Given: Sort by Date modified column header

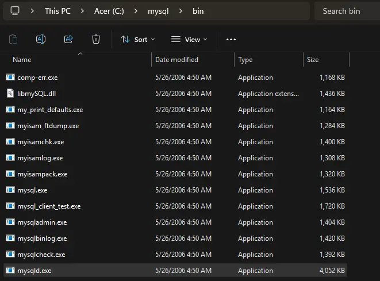Looking at the screenshot, I should (176, 60).
